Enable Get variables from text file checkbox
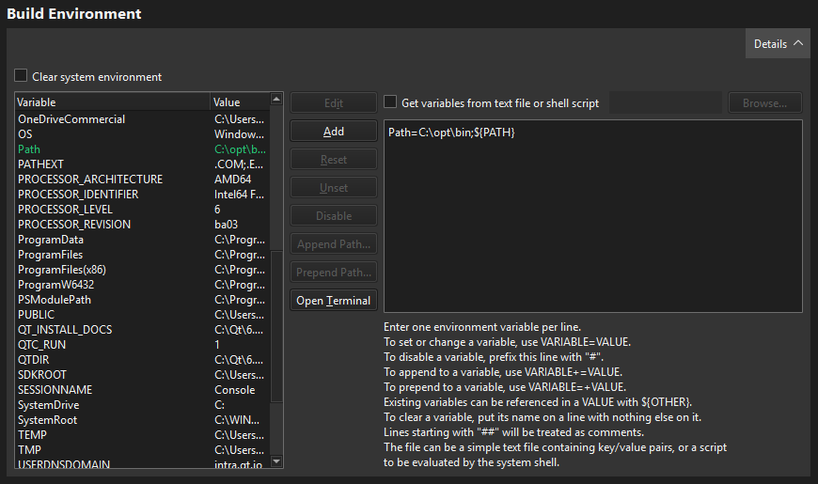This screenshot has width=818, height=484. [390, 101]
